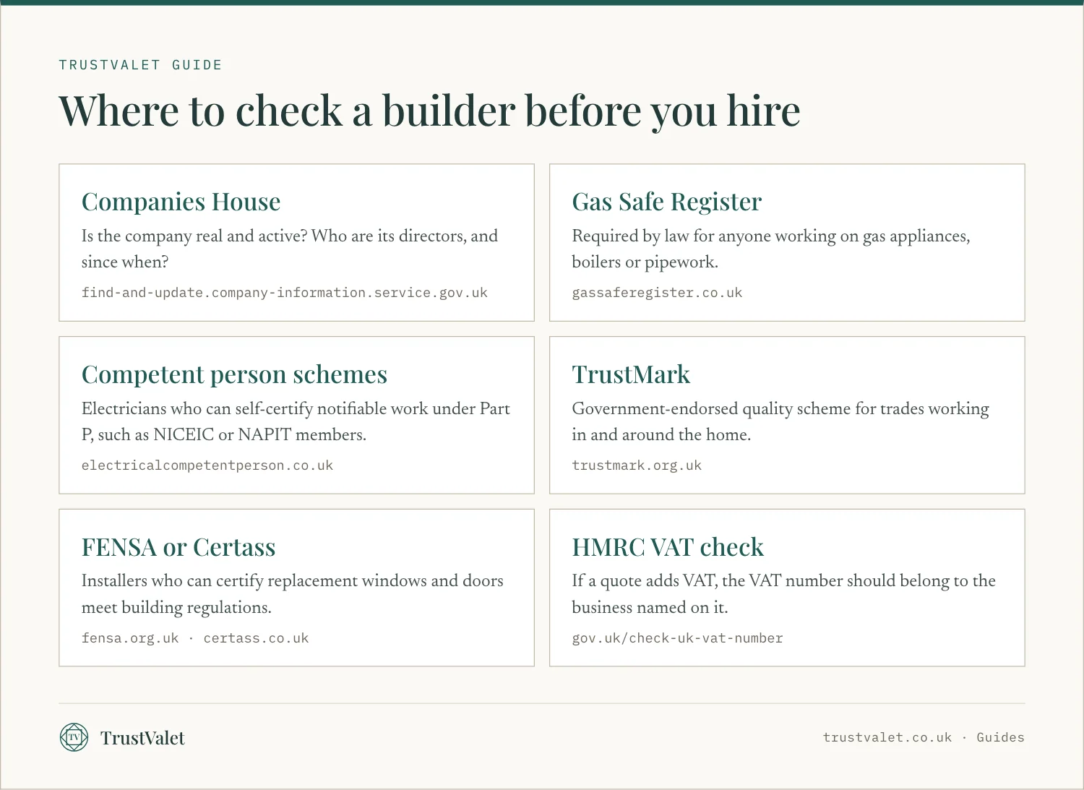This screenshot has width=1084, height=790.
Task: Open the FENSA or Certass card heading
Action: (x=178, y=547)
